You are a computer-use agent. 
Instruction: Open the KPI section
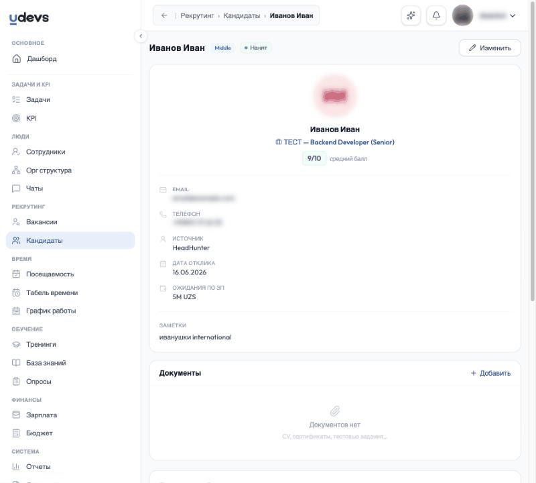(70, 118)
